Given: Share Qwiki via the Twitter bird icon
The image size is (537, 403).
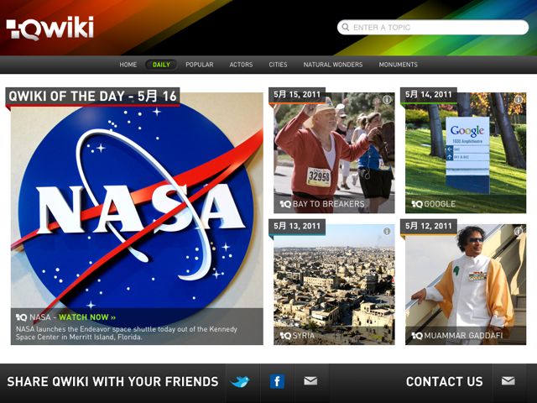Looking at the screenshot, I should (x=240, y=381).
